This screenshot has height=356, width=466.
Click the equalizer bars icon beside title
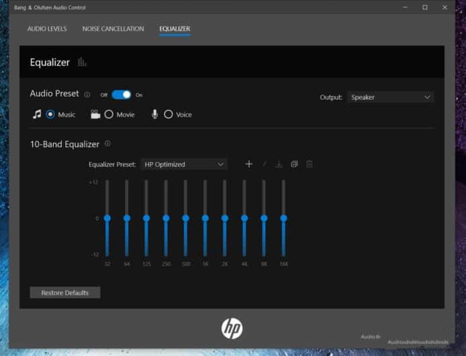[x=82, y=62]
